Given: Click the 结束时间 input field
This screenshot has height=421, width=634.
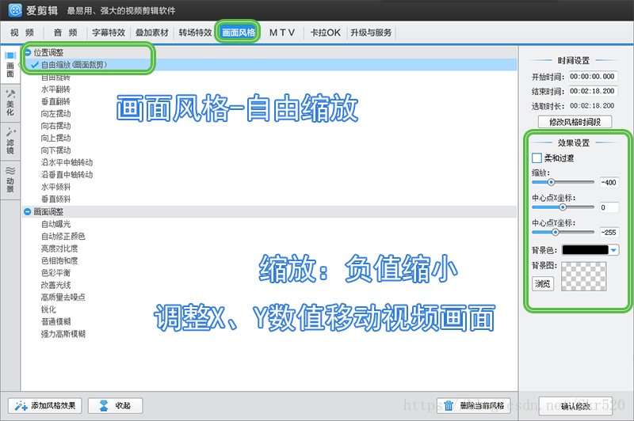Looking at the screenshot, I should [593, 91].
